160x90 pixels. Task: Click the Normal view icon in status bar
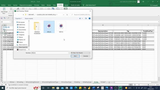click(131, 85)
